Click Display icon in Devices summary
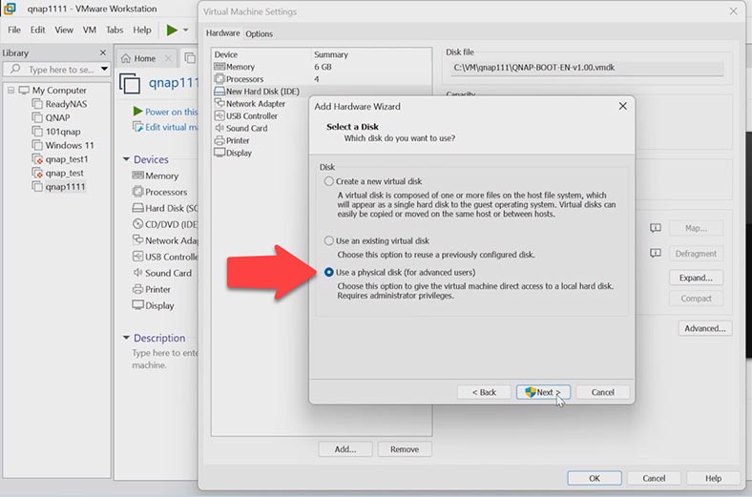 tap(137, 305)
